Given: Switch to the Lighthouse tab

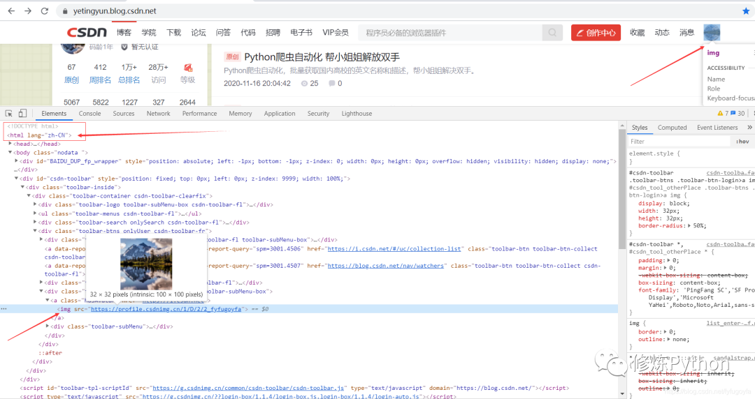Looking at the screenshot, I should coord(357,114).
